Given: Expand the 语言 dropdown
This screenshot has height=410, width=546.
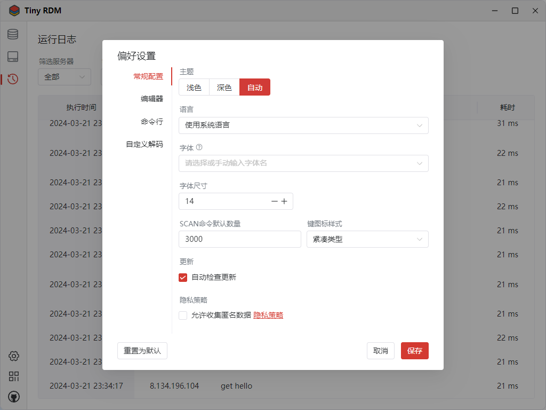Looking at the screenshot, I should [x=303, y=125].
